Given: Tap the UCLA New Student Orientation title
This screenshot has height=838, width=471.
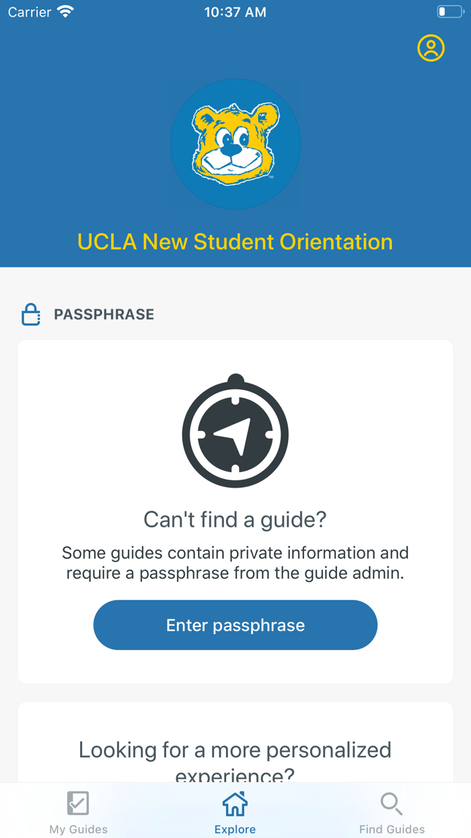Looking at the screenshot, I should tap(235, 241).
